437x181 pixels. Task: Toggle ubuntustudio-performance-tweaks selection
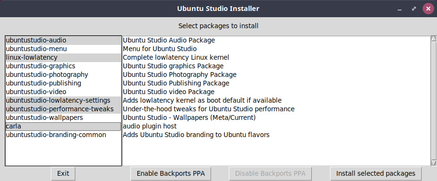pos(63,109)
